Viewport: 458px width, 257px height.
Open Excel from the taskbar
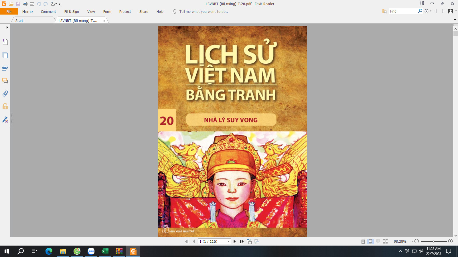[x=105, y=251]
